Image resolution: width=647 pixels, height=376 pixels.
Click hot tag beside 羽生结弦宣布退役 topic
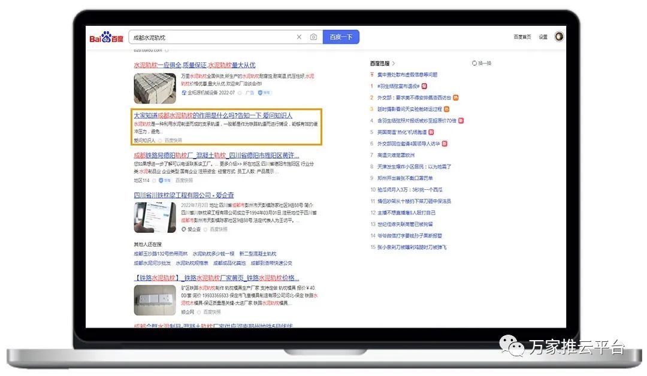425,86
